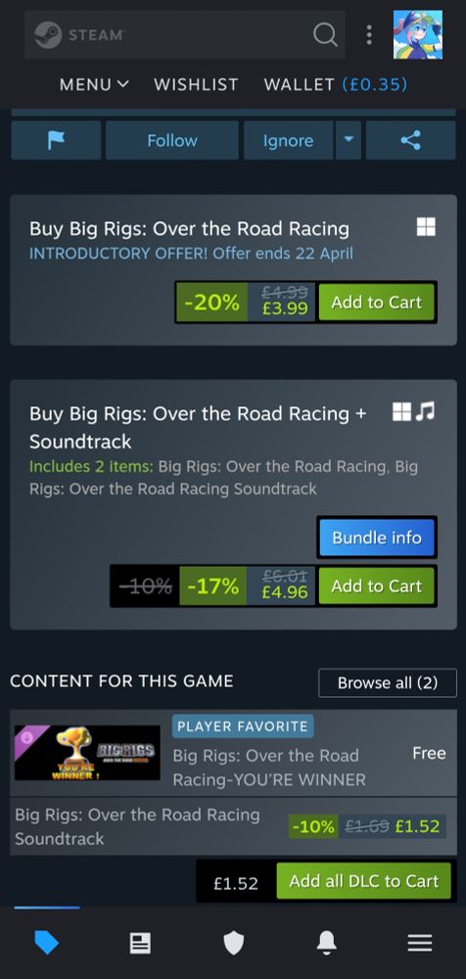Image resolution: width=466 pixels, height=979 pixels.
Task: Open notifications bell icon
Action: 327,943
